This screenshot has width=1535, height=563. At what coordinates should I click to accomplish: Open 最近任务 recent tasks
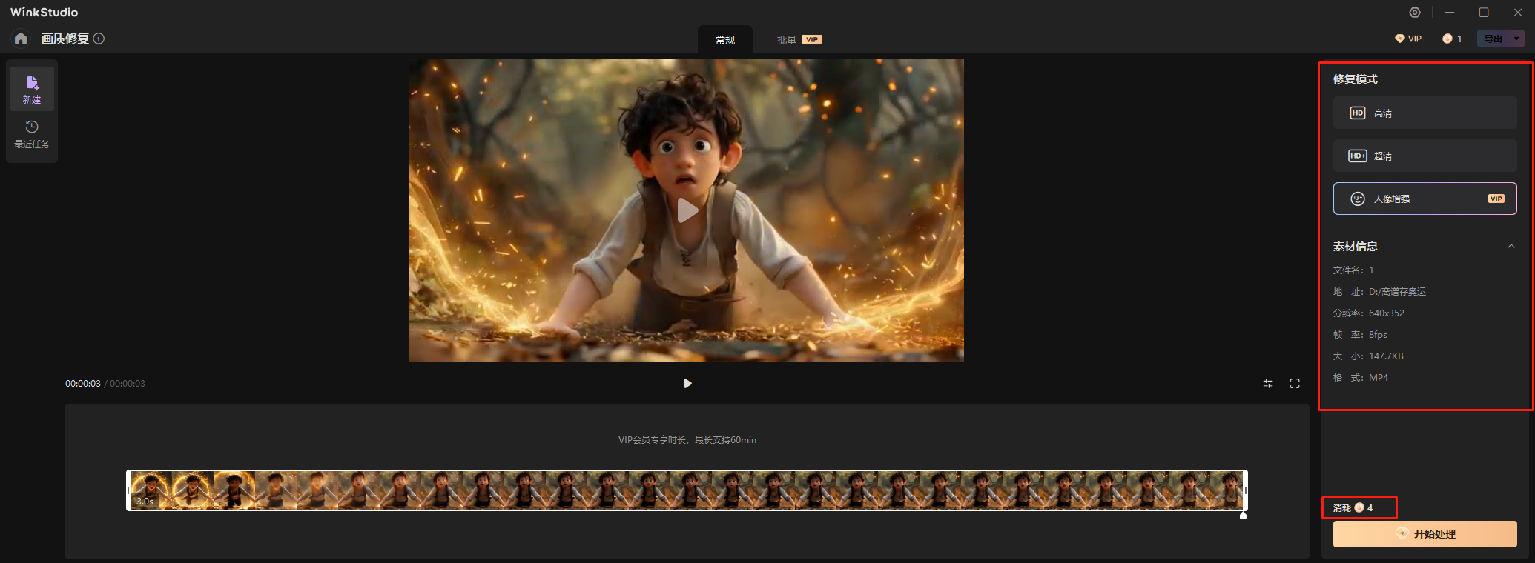point(32,134)
